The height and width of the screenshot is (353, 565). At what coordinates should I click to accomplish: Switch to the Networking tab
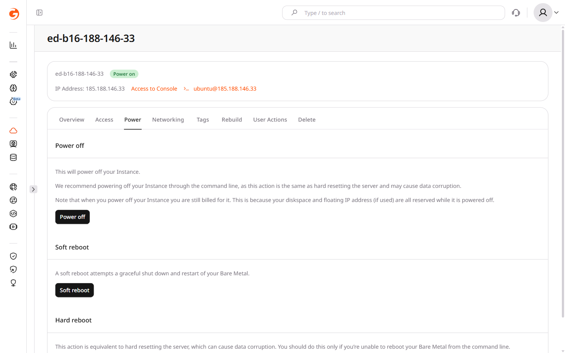168,120
